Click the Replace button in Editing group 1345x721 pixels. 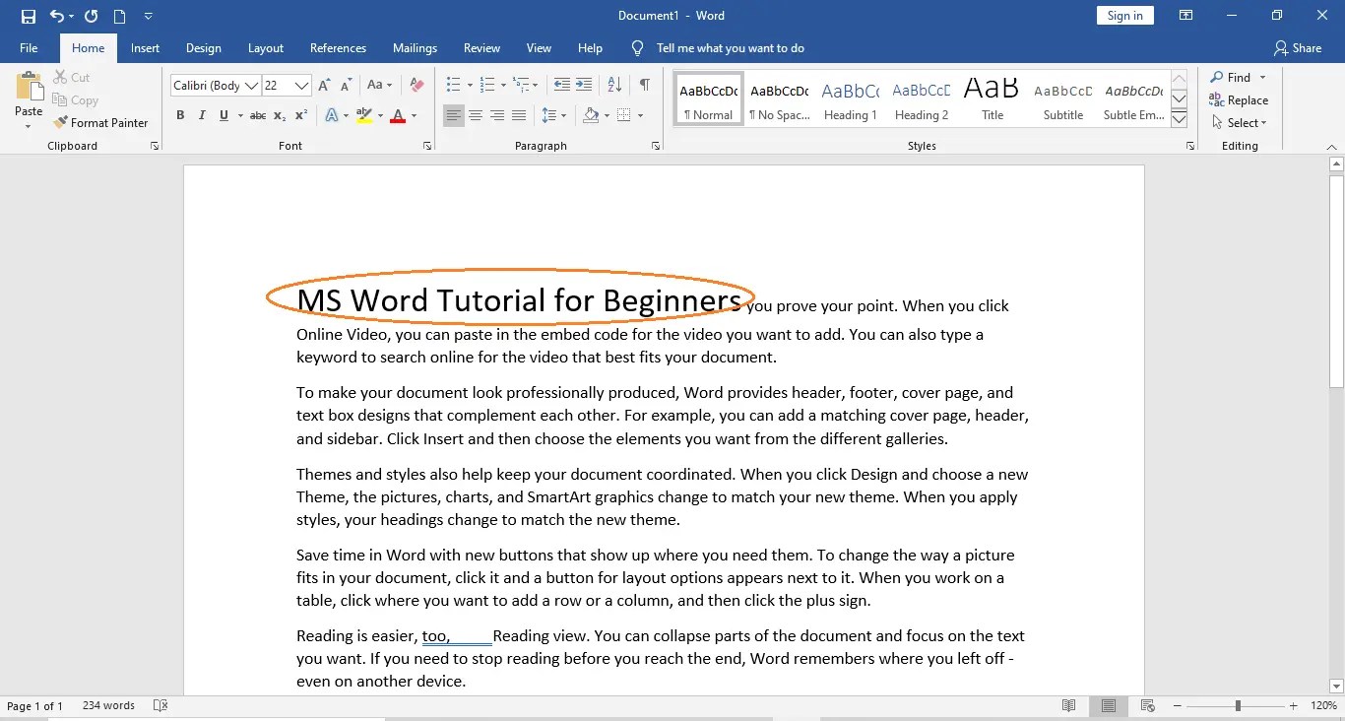[x=1239, y=100]
